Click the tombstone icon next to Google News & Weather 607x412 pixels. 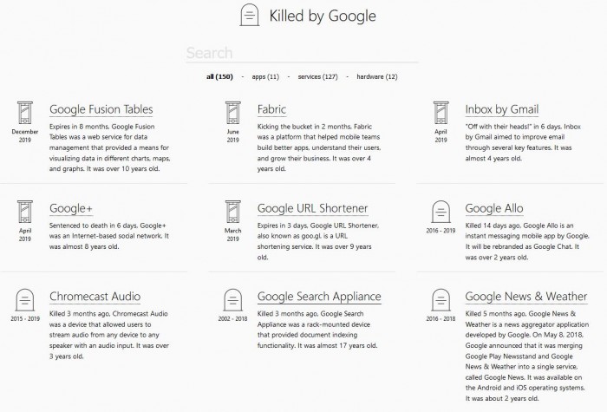pyautogui.click(x=441, y=300)
